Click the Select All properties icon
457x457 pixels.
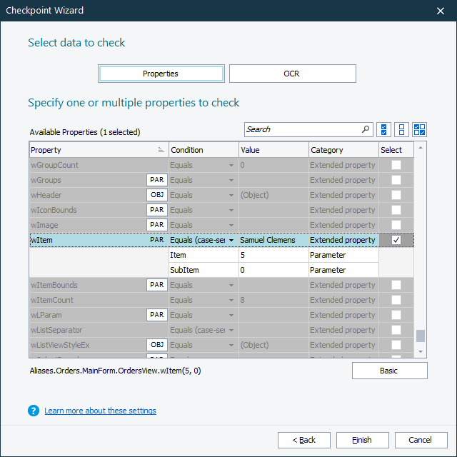pos(384,129)
